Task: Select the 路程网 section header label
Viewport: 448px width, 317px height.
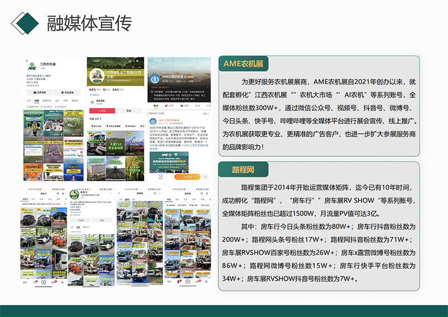Action: point(243,169)
